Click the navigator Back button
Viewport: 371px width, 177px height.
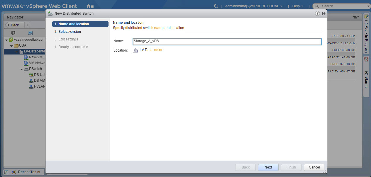(15, 25)
